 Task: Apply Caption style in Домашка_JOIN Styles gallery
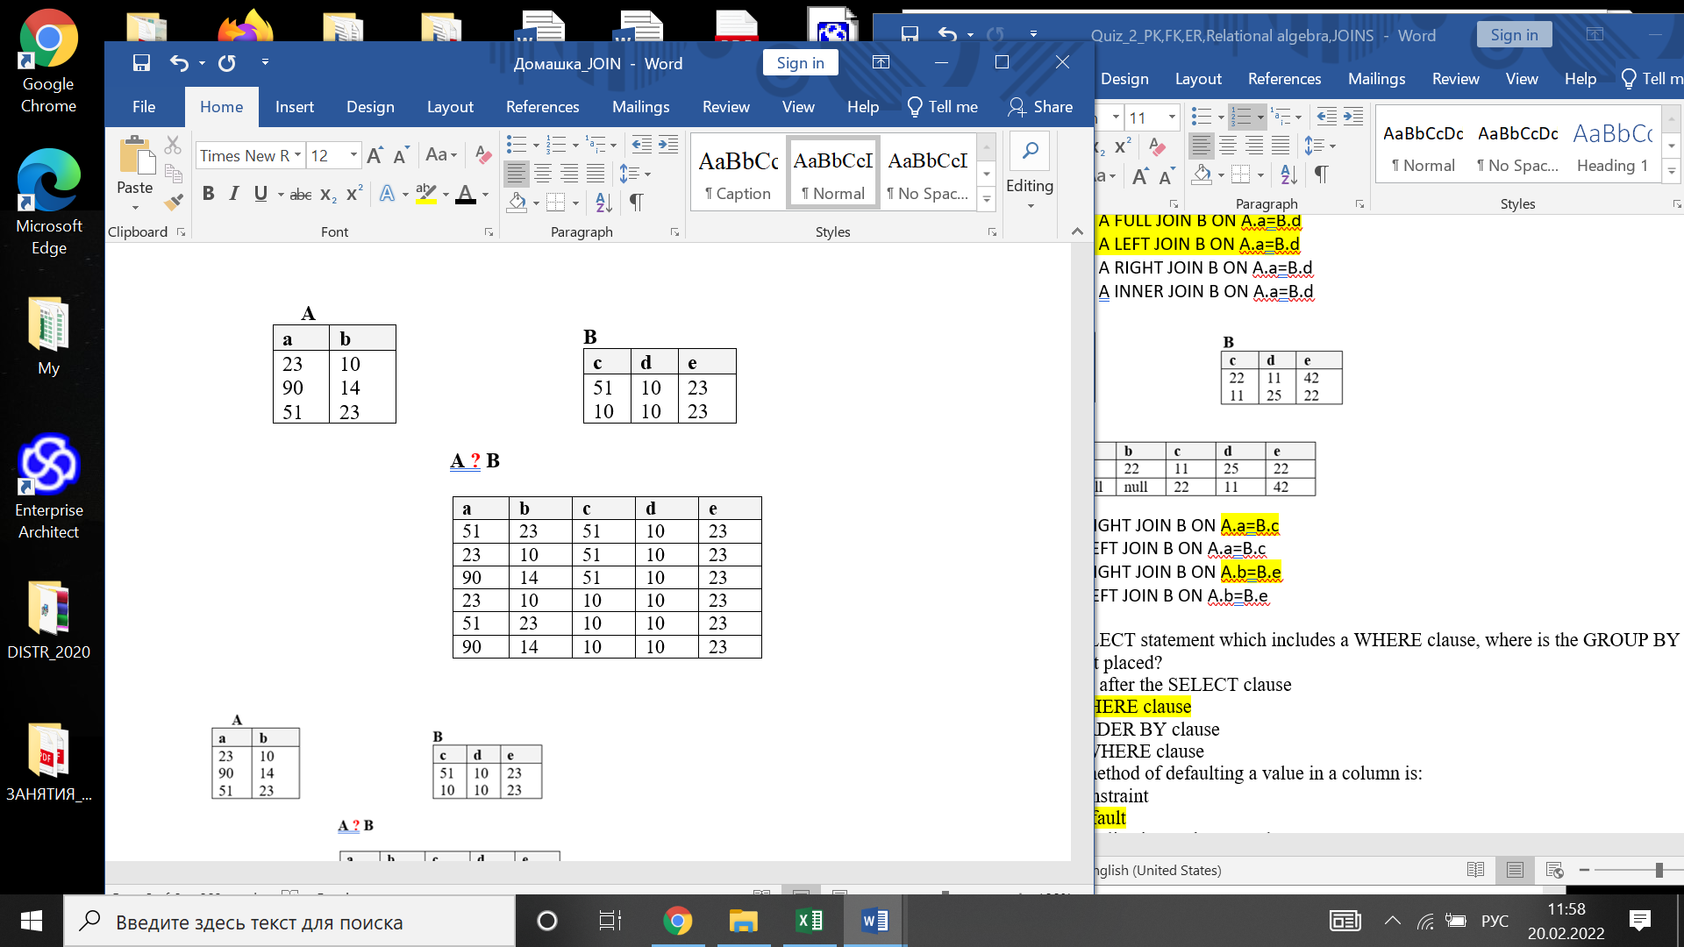coord(739,174)
